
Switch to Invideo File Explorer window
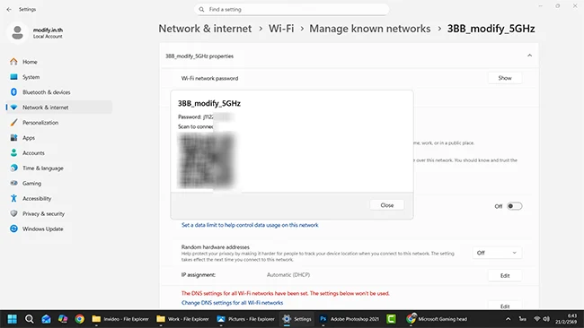(x=120, y=319)
